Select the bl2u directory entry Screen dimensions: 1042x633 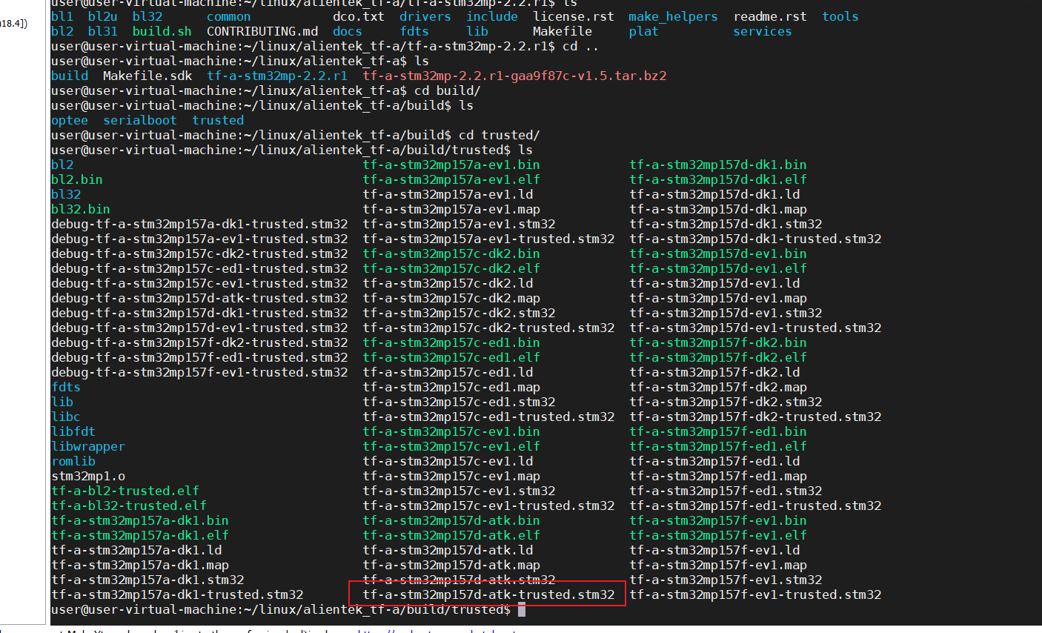coord(103,16)
